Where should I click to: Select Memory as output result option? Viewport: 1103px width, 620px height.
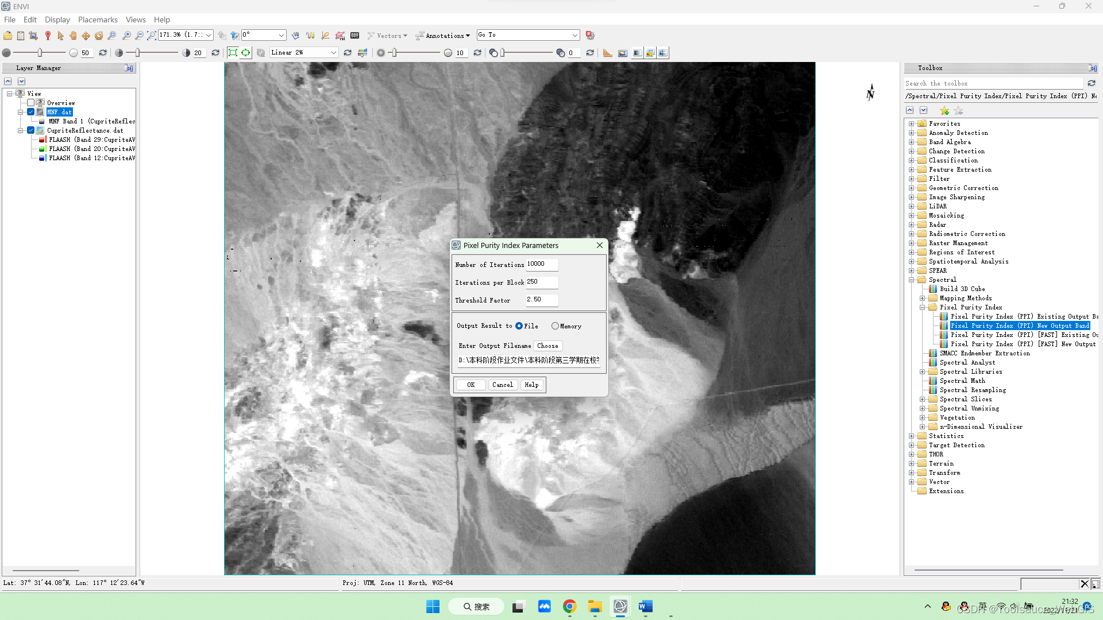click(555, 326)
